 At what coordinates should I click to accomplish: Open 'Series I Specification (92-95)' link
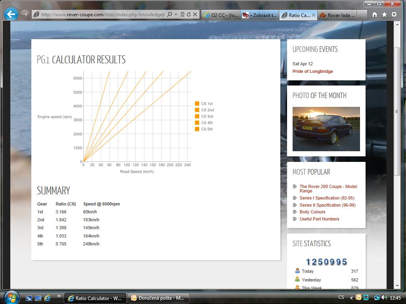[327, 198]
